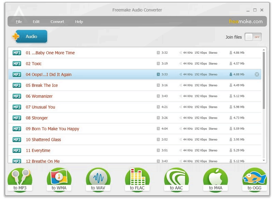Image resolution: width=273 pixels, height=199 pixels.
Task: Remove 04 Oops!...I Did It Again from list
Action: tap(257, 75)
